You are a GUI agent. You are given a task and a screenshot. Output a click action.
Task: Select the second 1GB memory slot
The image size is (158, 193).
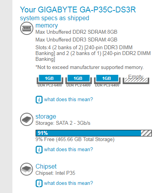coord(79,81)
